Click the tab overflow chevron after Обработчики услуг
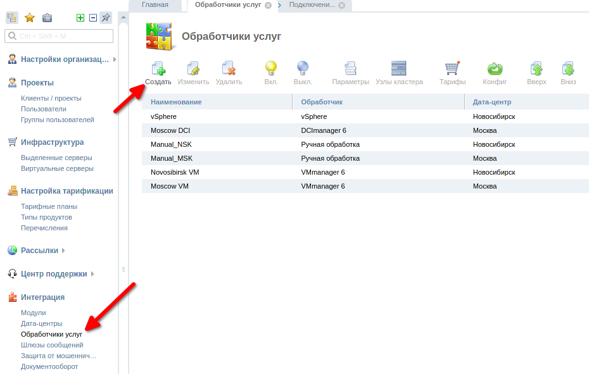Viewport: 589px width, 374px height. (x=279, y=5)
